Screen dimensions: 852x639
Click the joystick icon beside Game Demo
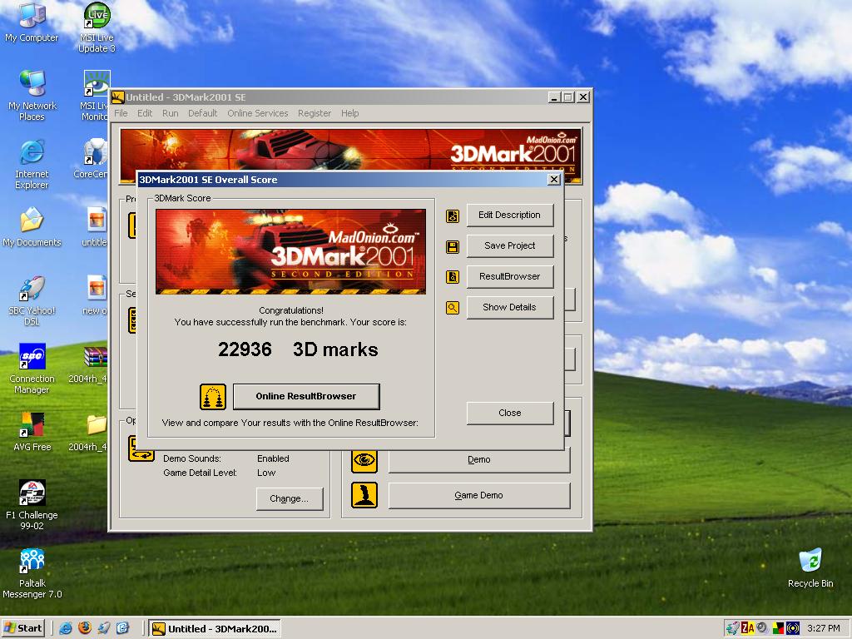(364, 496)
